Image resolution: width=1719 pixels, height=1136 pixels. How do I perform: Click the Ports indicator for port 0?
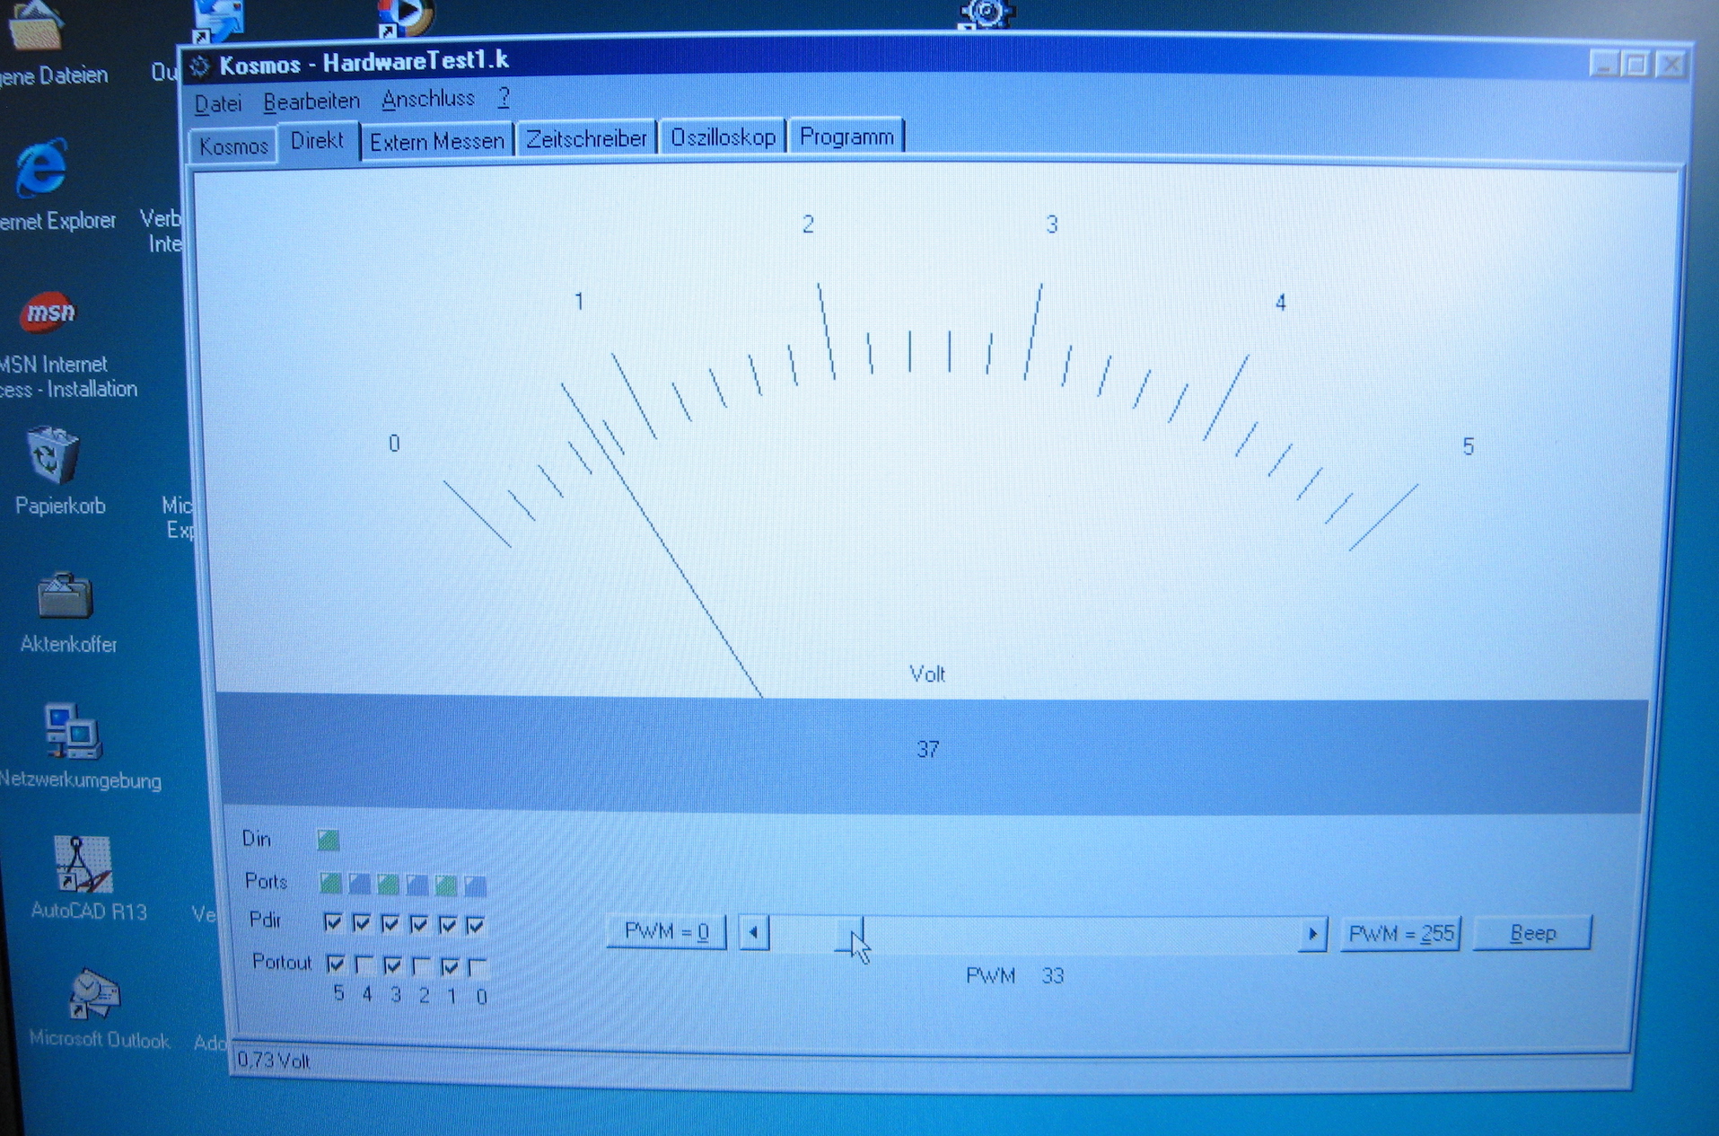pos(475,887)
